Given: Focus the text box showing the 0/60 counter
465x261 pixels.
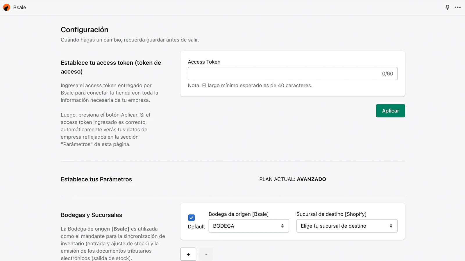Looking at the screenshot, I should [291, 73].
